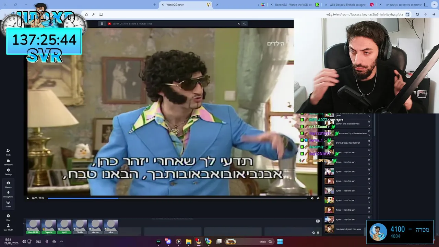Open Google Chrome from the taskbar
Viewport: 439px width, 247px height.
[x=208, y=242]
